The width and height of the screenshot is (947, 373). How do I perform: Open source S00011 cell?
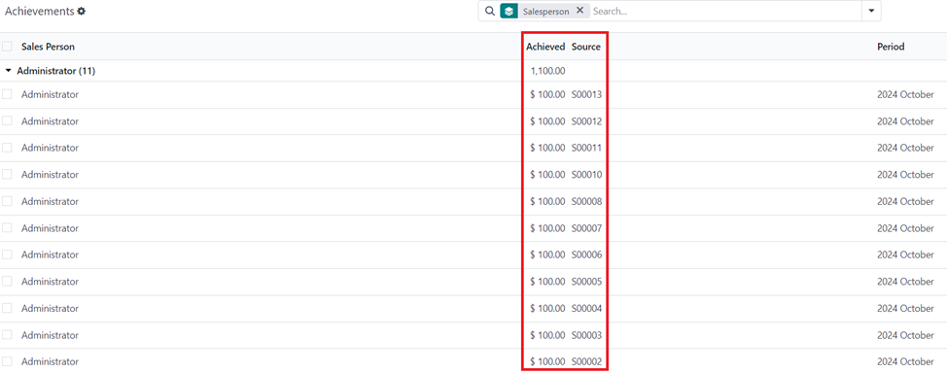[587, 148]
